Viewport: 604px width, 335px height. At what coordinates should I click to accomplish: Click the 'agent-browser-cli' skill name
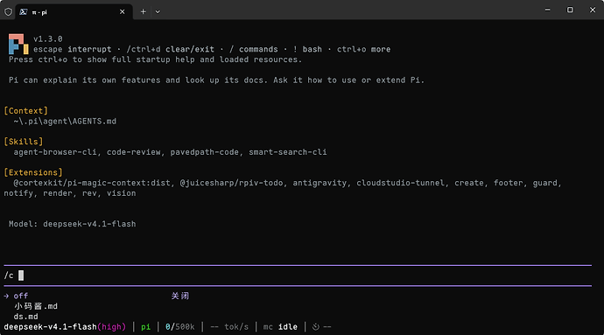pyautogui.click(x=55, y=152)
